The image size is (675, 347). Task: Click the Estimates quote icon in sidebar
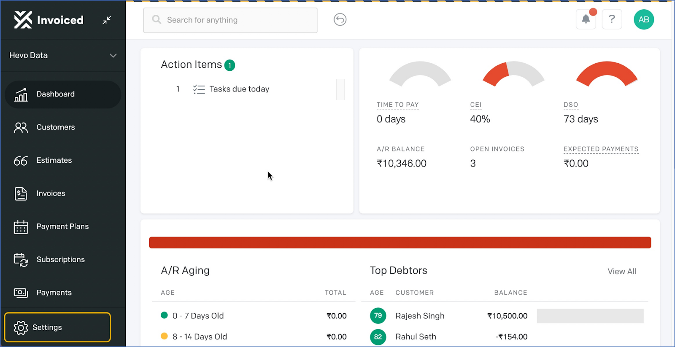[21, 161]
